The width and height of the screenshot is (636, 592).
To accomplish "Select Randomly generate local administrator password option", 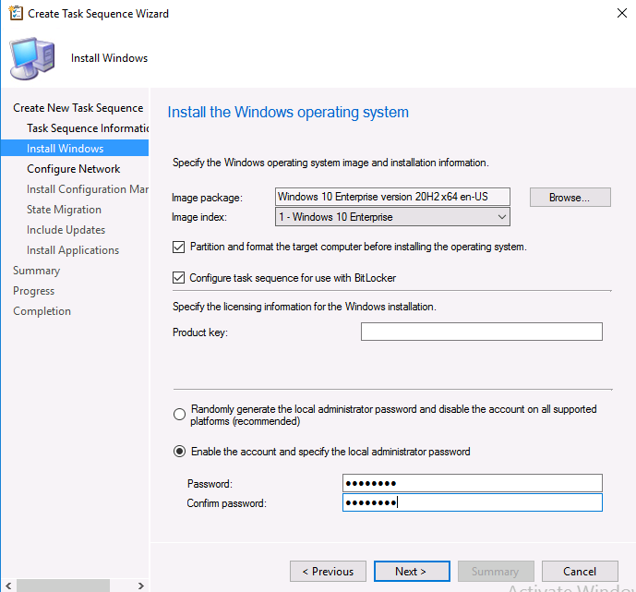I will click(x=179, y=415).
